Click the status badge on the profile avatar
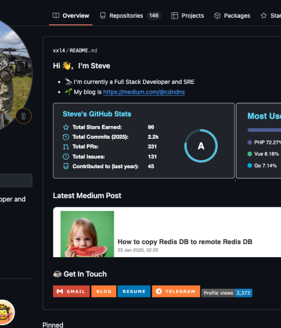281x328 pixels. pos(24,116)
